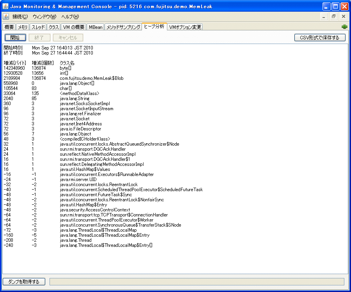
Task: Click the 増減[個数] column header
Action: (43, 63)
